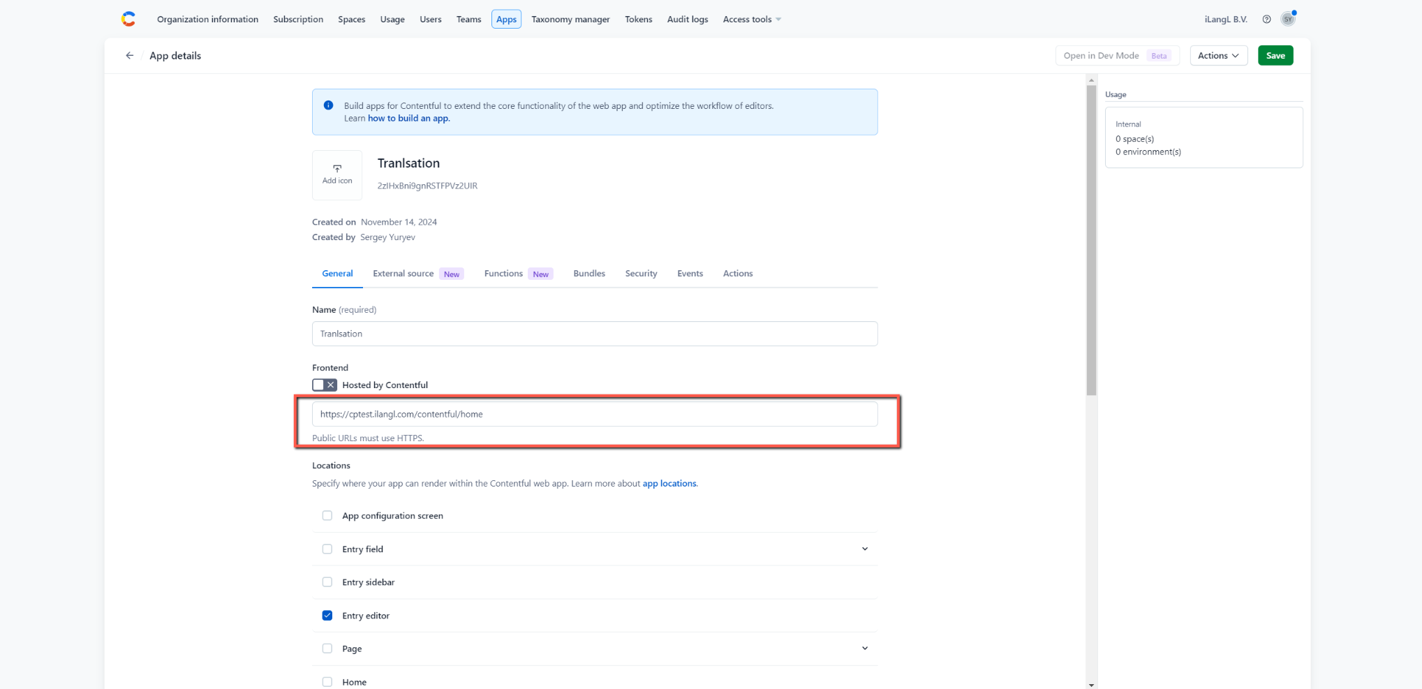Open Organization information in top navigation
Viewport: 1422px width, 689px height.
[x=207, y=20]
